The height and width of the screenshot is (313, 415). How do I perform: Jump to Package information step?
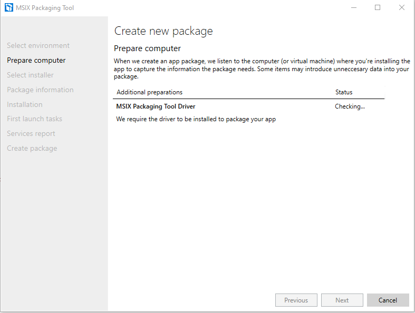click(x=40, y=90)
